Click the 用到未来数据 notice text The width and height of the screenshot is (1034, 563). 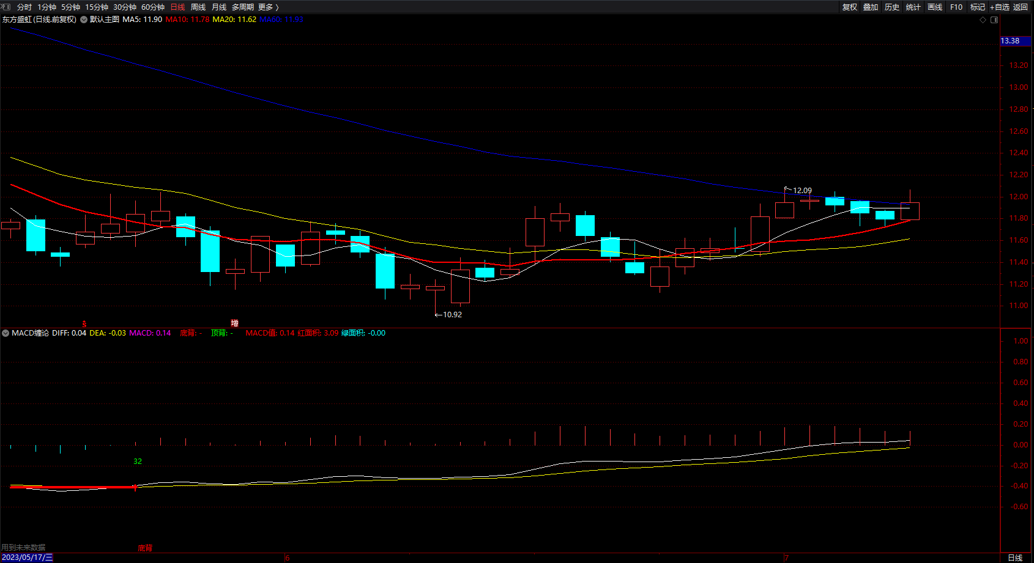tap(23, 548)
